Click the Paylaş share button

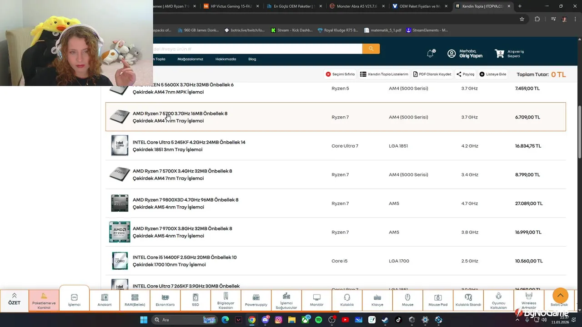tap(465, 74)
